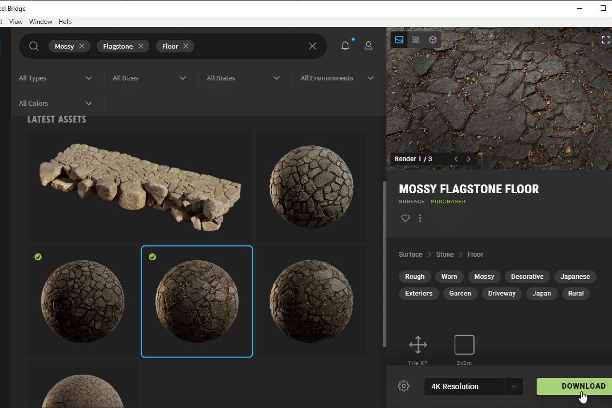Uncheck the downloaded mark on the left sphere
Screen dimensions: 612x408
coord(38,257)
